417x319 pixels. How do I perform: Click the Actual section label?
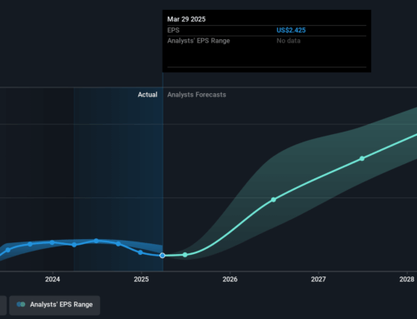[148, 95]
